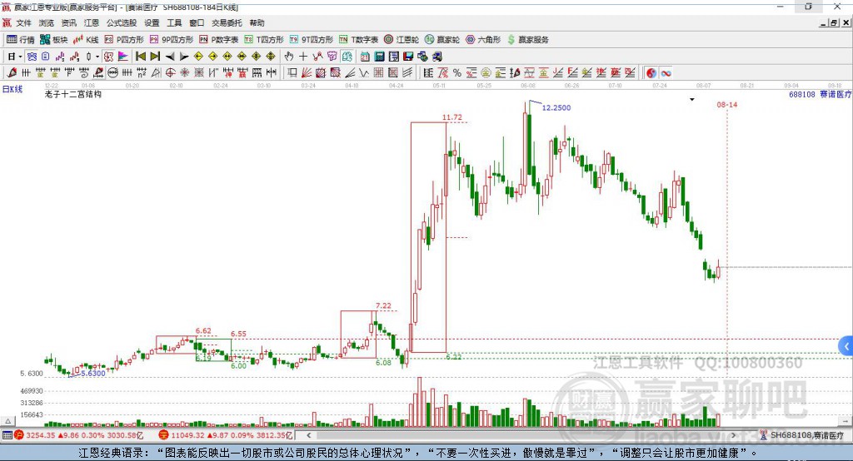Open the 浏览 menu
Viewport: 853px width, 461px height.
point(47,22)
